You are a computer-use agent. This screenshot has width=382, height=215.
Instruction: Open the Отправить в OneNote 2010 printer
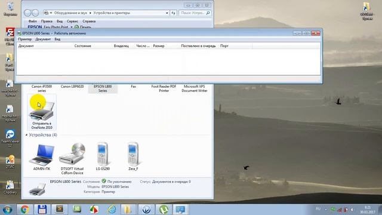click(42, 112)
